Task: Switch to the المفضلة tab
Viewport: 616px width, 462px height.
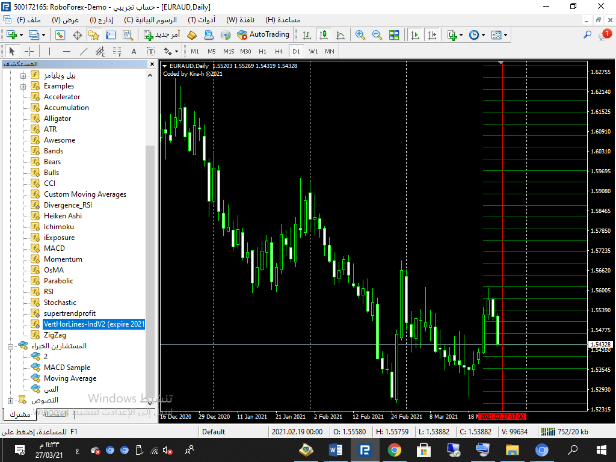Action: (x=55, y=414)
